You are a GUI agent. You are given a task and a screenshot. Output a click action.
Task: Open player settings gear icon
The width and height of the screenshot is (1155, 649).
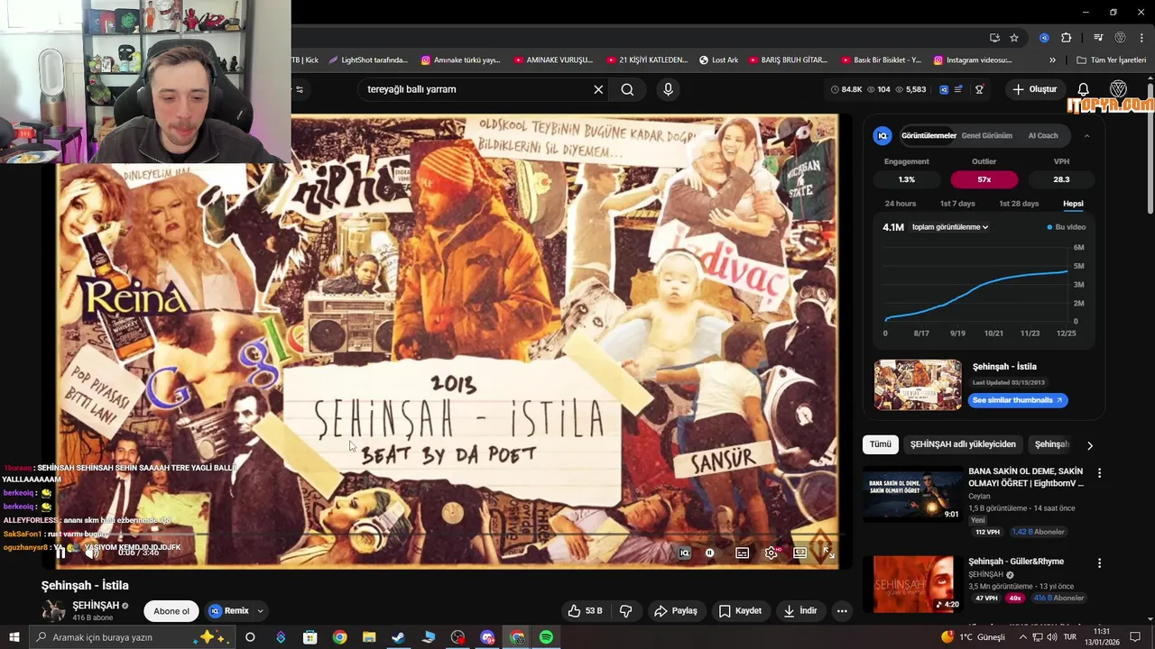[x=771, y=553]
